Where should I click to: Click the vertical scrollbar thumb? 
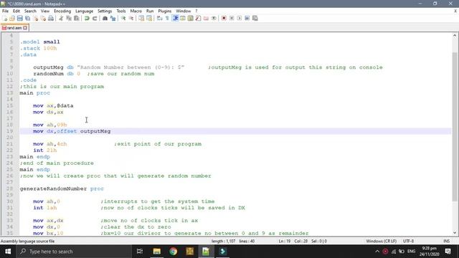pos(455,127)
